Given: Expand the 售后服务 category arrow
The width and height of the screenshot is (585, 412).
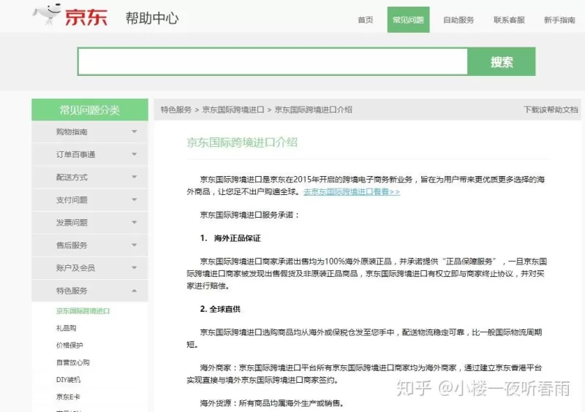Looking at the screenshot, I should [x=135, y=245].
